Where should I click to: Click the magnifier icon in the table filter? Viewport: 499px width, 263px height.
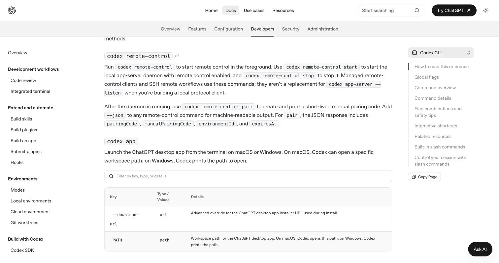111,176
